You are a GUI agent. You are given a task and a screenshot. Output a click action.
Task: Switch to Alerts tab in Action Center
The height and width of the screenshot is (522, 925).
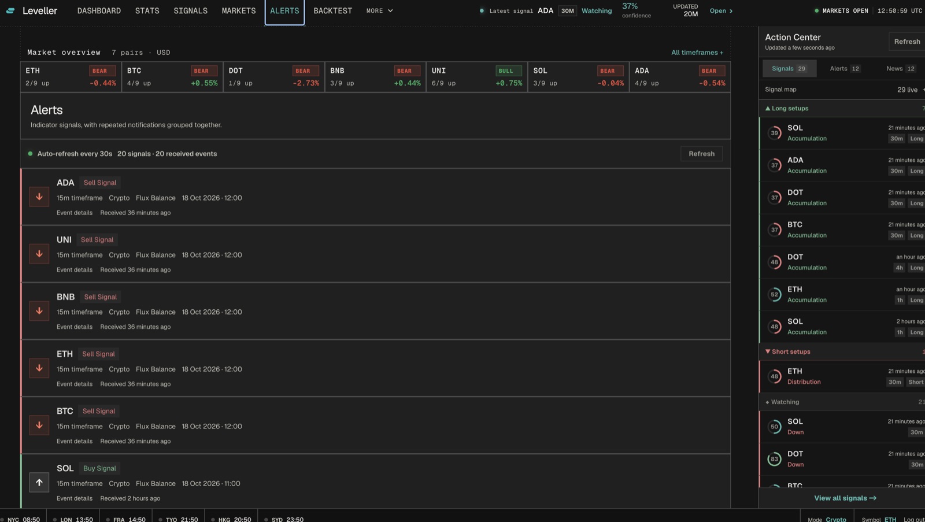point(845,69)
